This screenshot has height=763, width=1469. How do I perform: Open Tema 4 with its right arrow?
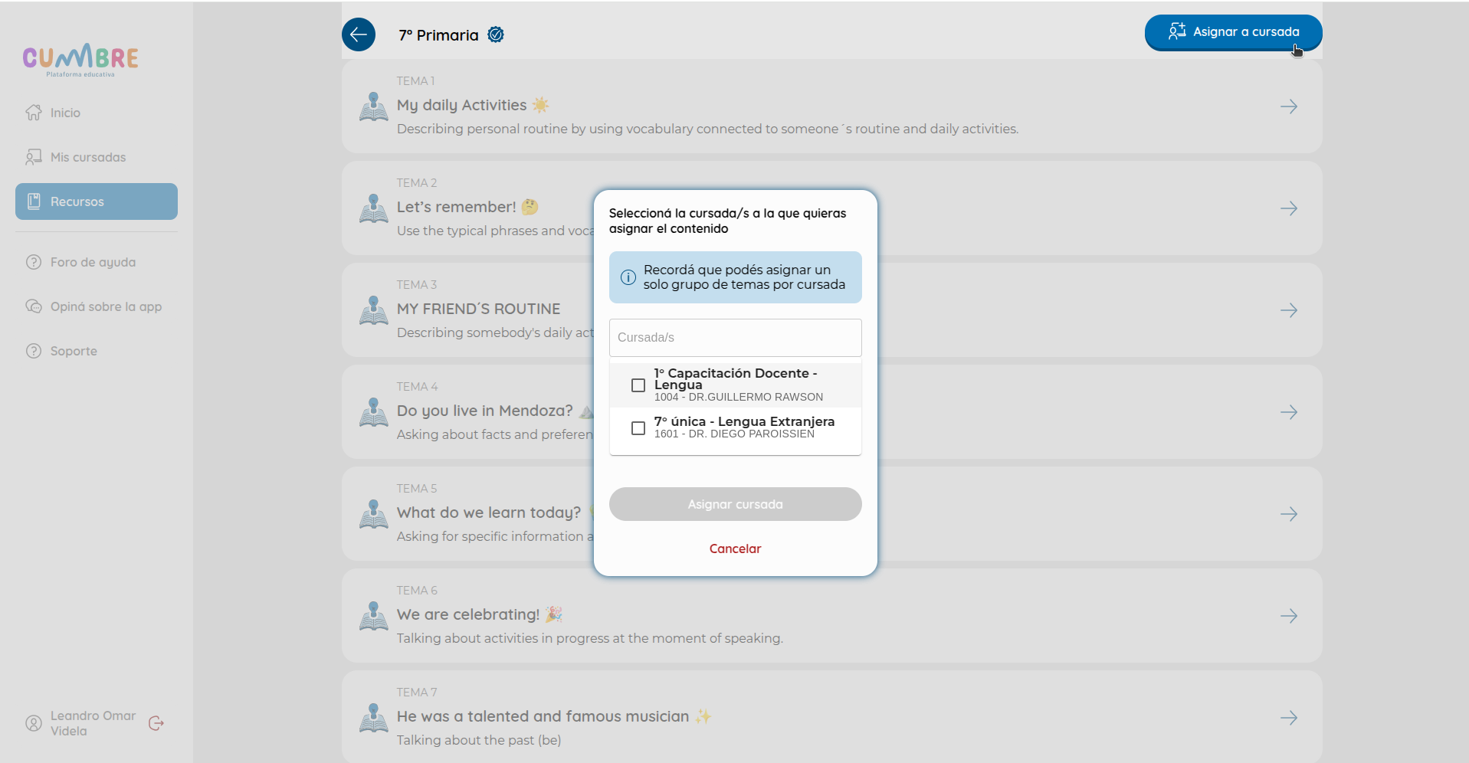pyautogui.click(x=1289, y=412)
